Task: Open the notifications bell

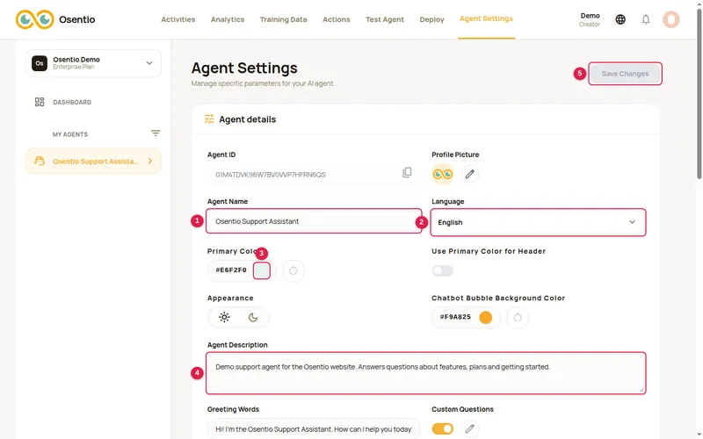Action: pyautogui.click(x=646, y=19)
